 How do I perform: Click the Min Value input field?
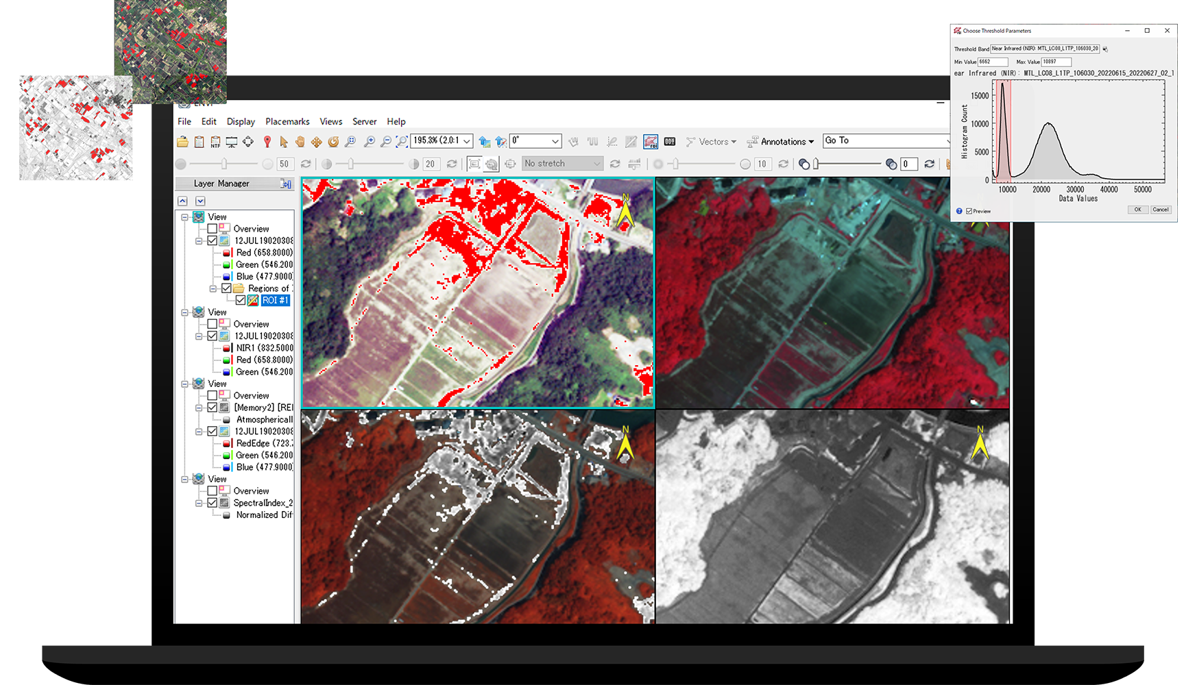[x=992, y=62]
